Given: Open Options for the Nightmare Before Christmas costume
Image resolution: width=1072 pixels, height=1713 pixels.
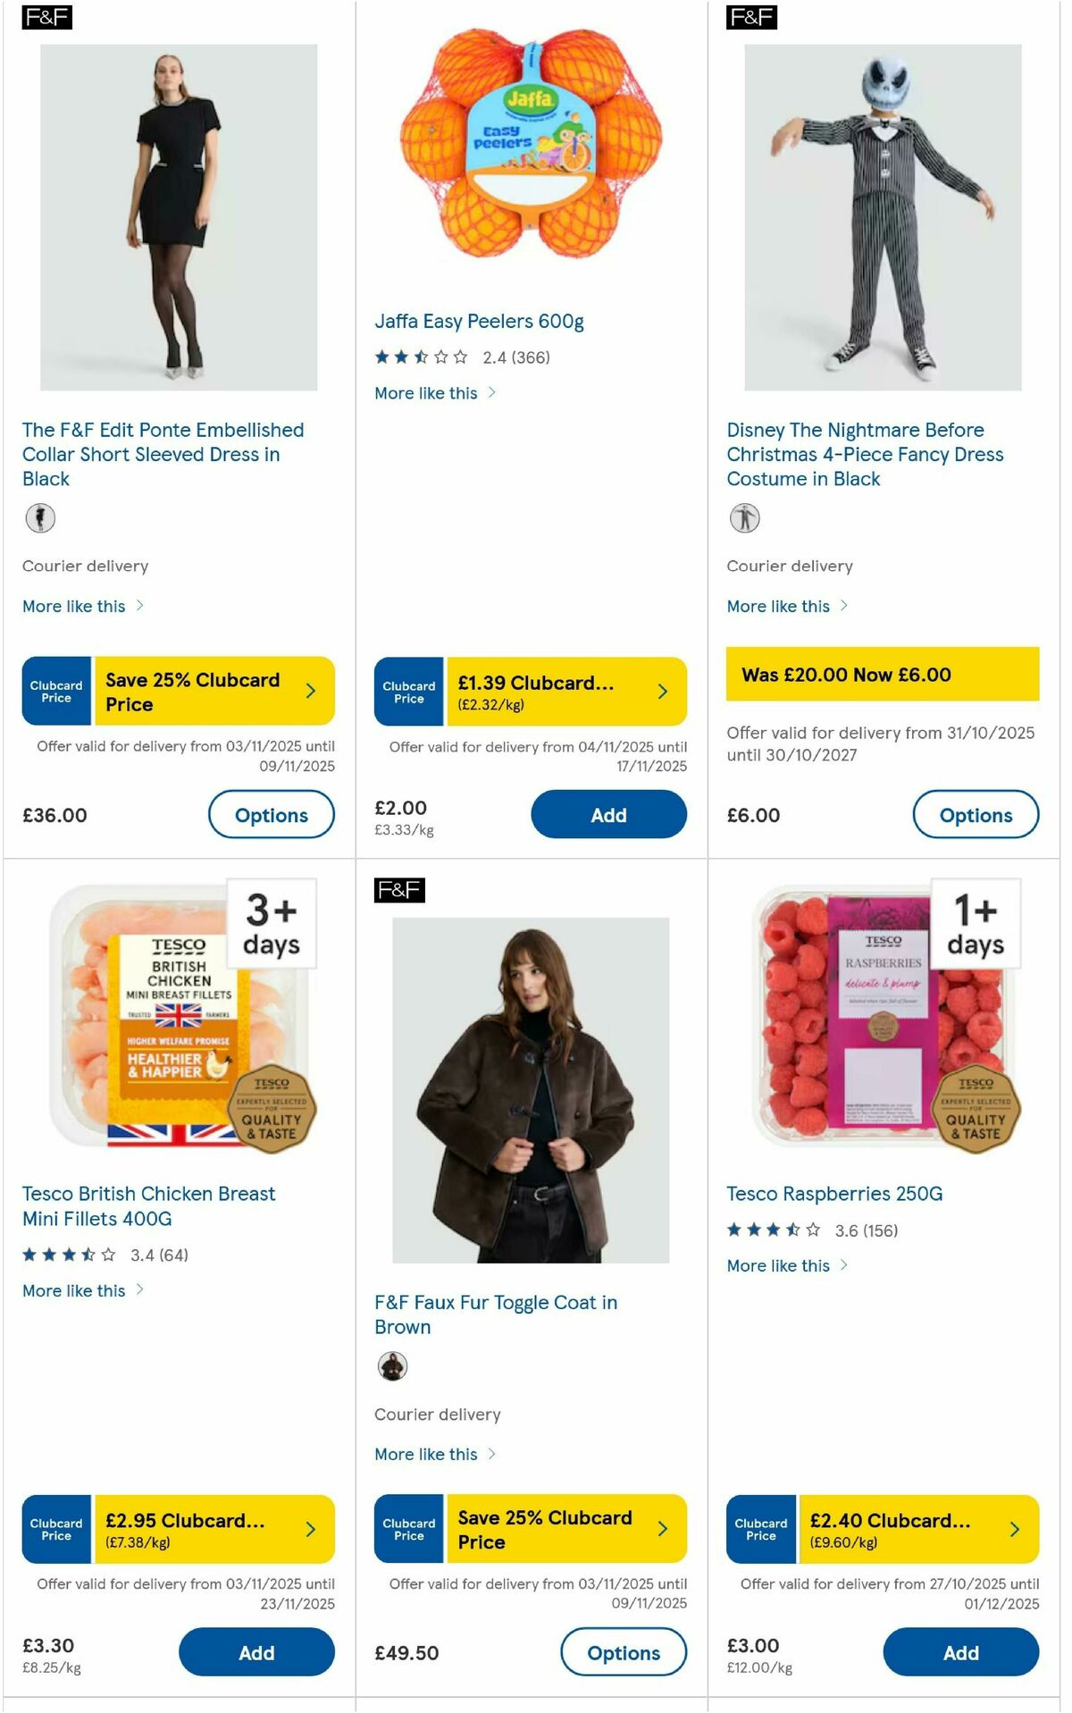Looking at the screenshot, I should [x=976, y=814].
